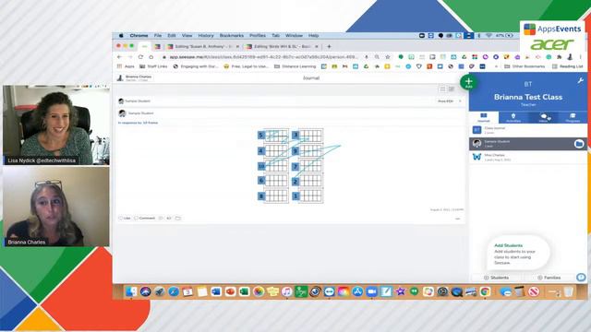Select Miss Charles row with butterfly avatar

[528, 157]
